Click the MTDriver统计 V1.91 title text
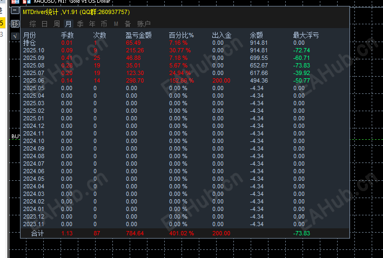This screenshot has width=383, height=258. (x=76, y=12)
